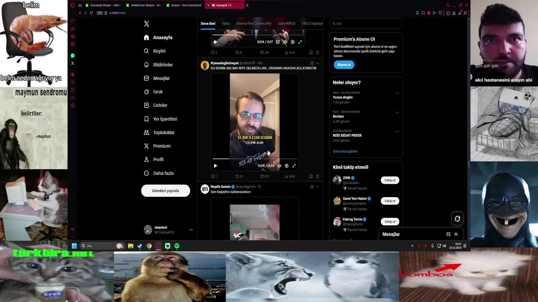Bookmark the top post with 374 likes
This screenshot has height=302, width=538.
(x=311, y=52)
